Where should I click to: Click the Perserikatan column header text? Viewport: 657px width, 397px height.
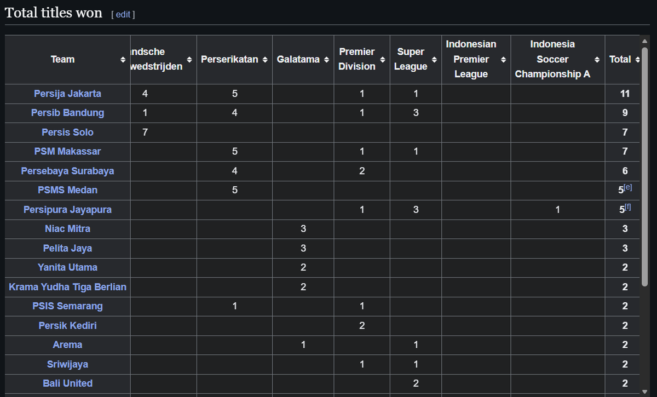click(x=229, y=60)
